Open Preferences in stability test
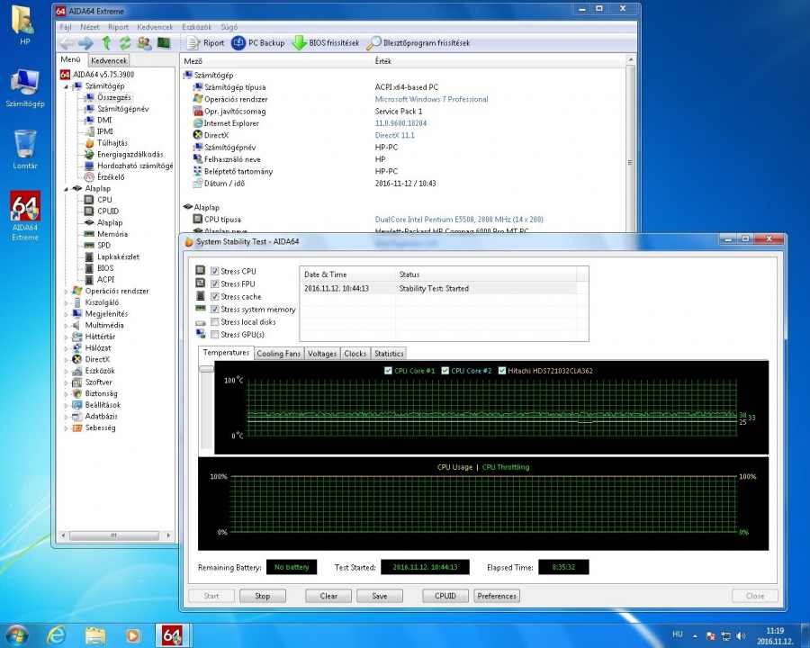The width and height of the screenshot is (810, 648). click(x=497, y=596)
